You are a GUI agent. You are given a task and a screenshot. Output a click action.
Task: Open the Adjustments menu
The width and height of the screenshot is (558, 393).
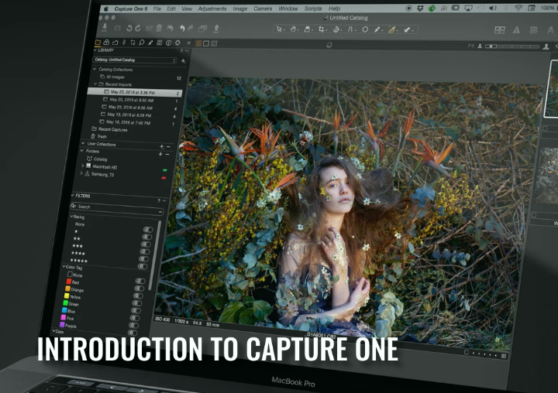212,9
